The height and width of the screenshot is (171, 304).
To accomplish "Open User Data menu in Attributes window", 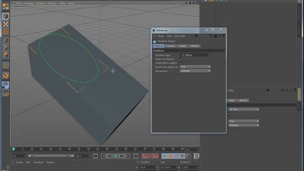I will tap(180, 36).
